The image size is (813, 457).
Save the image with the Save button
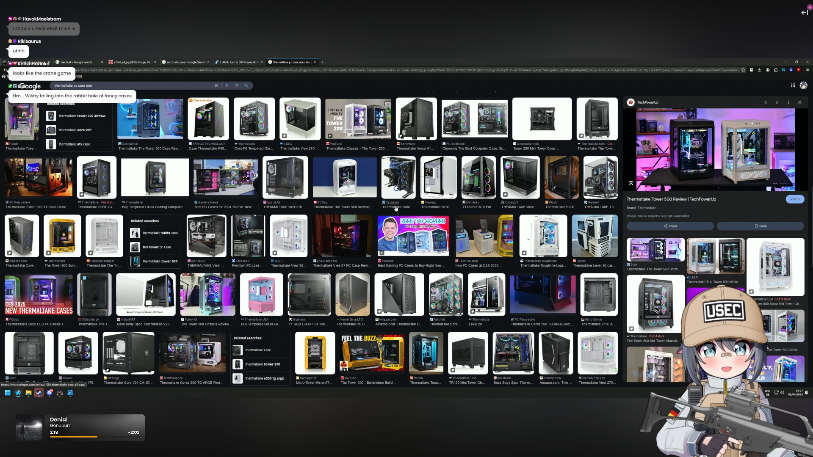760,226
